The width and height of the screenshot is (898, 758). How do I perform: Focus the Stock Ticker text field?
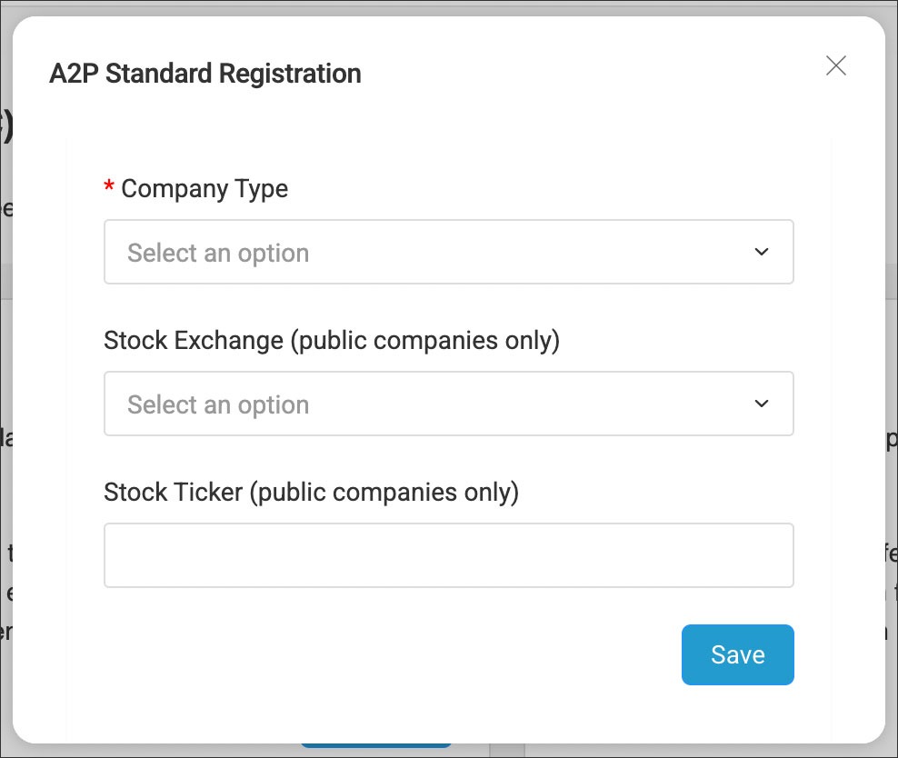tap(448, 554)
